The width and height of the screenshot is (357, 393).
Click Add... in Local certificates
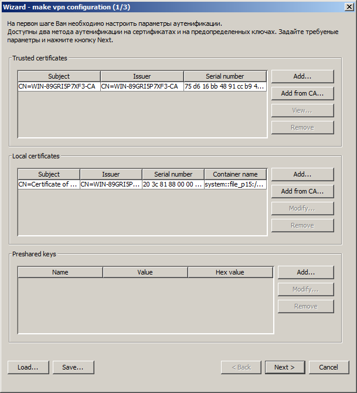pyautogui.click(x=302, y=174)
